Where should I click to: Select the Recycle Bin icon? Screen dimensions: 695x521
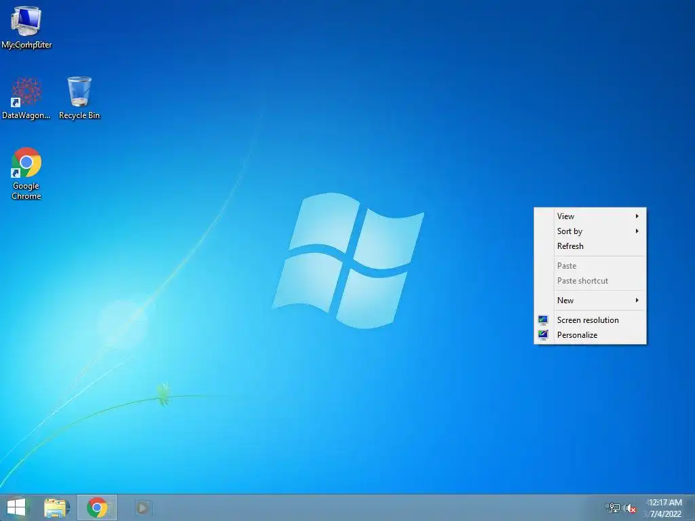pos(79,98)
